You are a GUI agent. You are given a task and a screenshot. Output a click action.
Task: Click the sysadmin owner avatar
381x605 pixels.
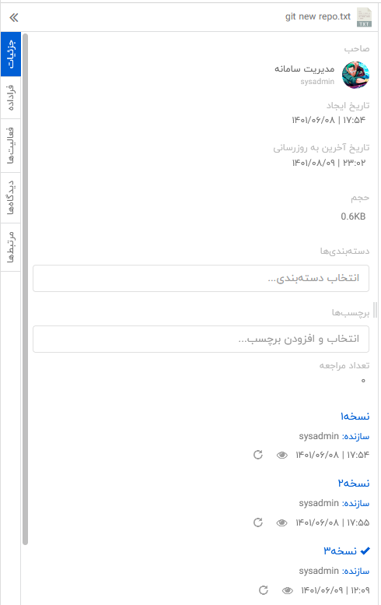coord(355,75)
